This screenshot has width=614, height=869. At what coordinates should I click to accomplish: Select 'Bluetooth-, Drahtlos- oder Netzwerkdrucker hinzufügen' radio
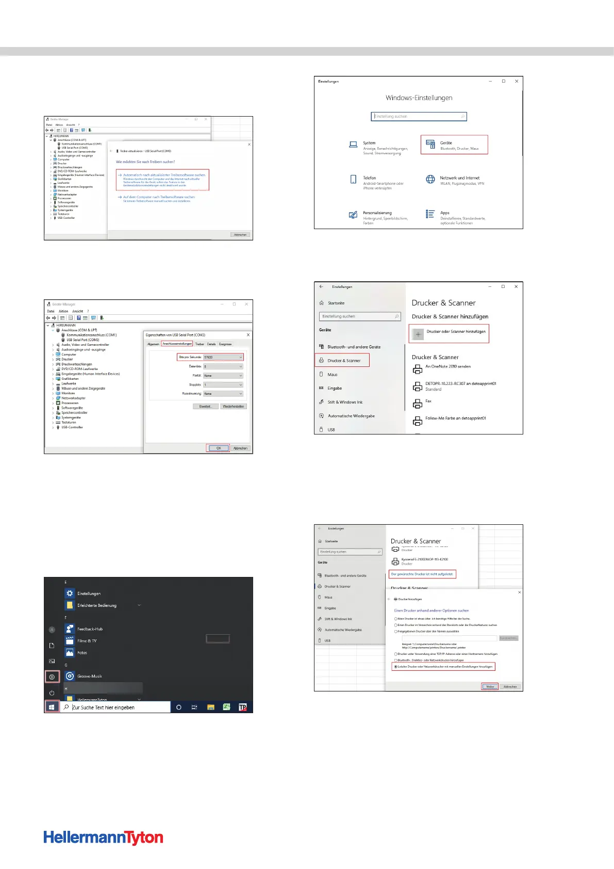[x=396, y=659]
